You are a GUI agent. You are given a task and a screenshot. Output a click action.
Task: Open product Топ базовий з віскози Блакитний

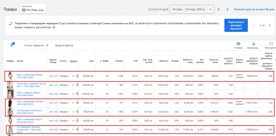(29, 130)
